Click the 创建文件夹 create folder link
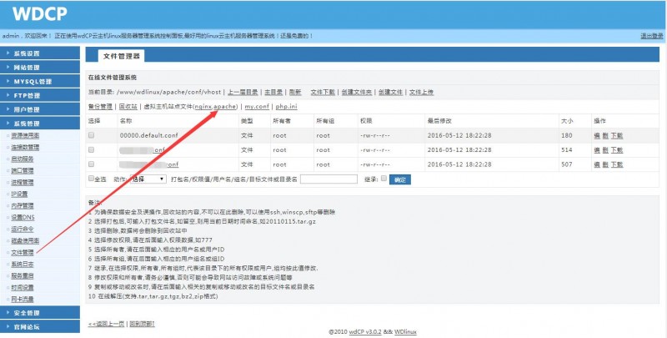The image size is (667, 338). (x=355, y=92)
